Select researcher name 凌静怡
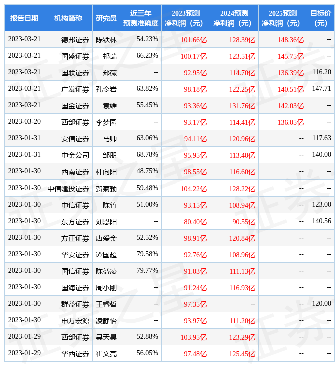This screenshot has height=366, width=335. pyautogui.click(x=106, y=321)
